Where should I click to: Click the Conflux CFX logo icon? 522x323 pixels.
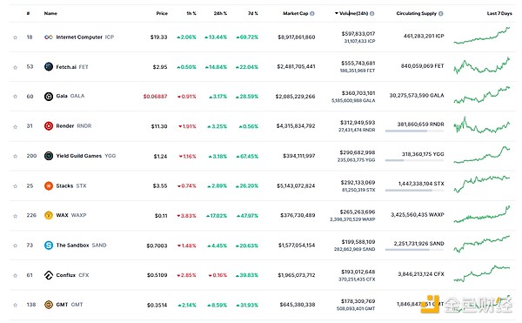click(49, 275)
